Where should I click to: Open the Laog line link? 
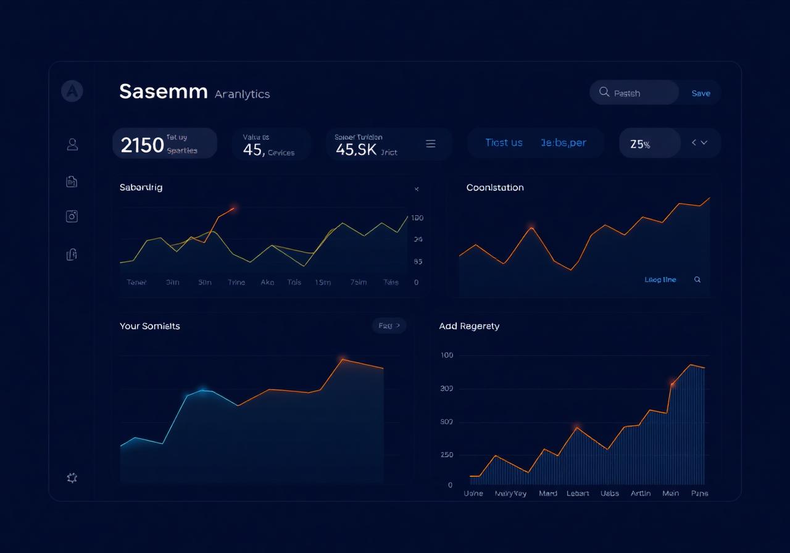pyautogui.click(x=660, y=280)
